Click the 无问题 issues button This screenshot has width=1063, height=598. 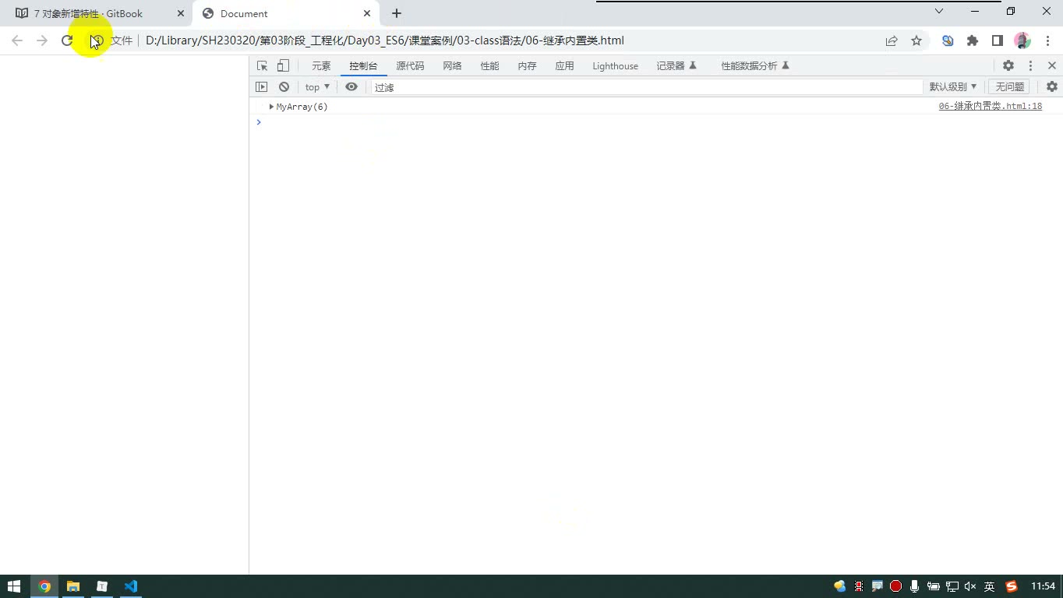click(1010, 87)
